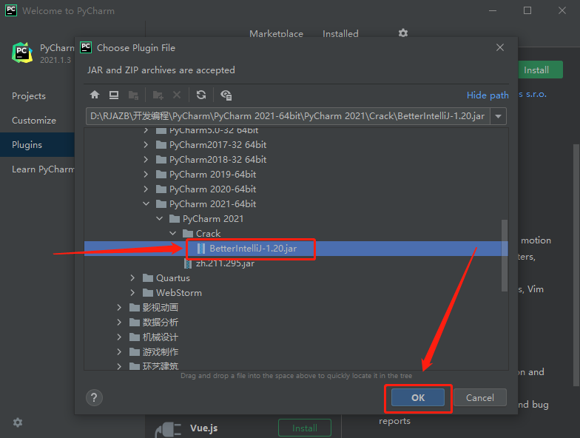Open the path history dropdown
580x438 pixels.
pos(499,116)
